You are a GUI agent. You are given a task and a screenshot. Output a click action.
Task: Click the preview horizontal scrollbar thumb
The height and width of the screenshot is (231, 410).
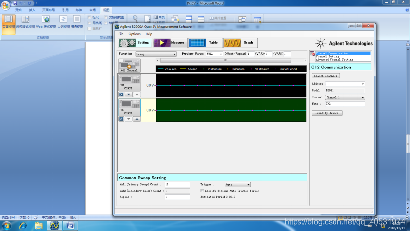[225, 60]
